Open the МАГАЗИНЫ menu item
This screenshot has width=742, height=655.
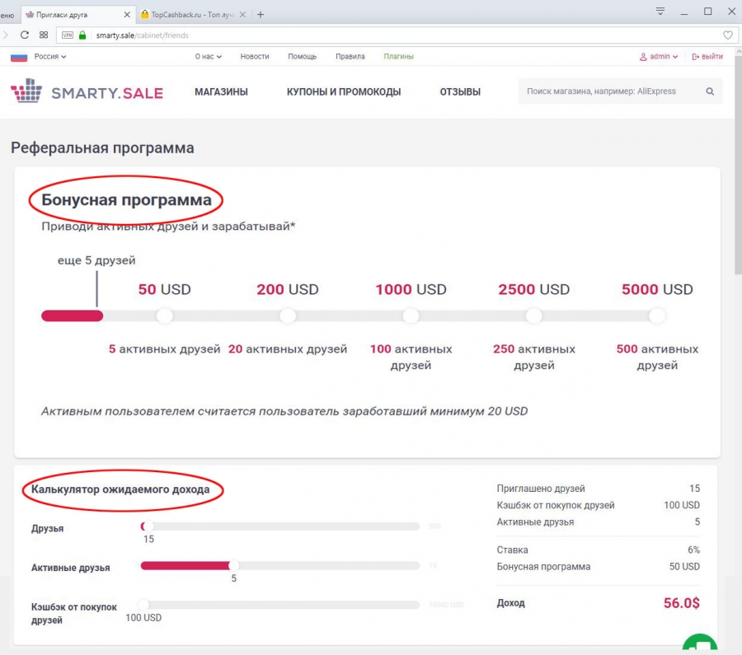point(221,92)
